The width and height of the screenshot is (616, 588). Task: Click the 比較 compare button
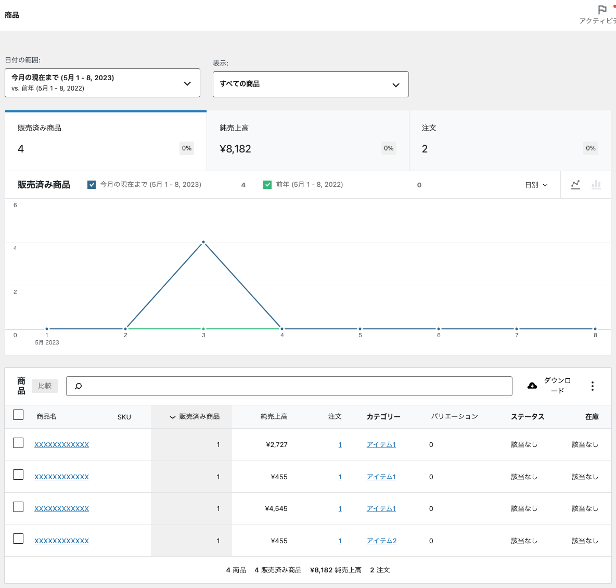coord(45,386)
